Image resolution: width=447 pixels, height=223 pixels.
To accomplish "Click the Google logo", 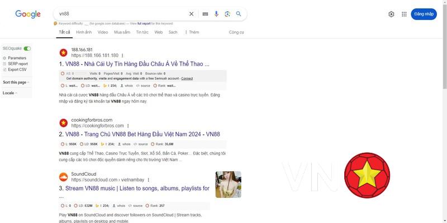I will click(28, 14).
